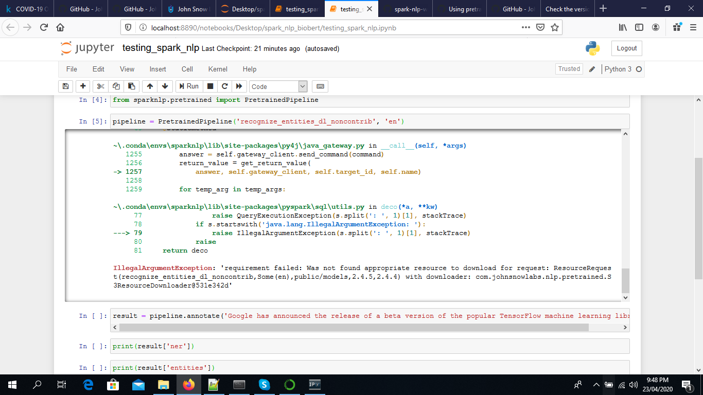Restart kernel and run all cells

pyautogui.click(x=239, y=86)
